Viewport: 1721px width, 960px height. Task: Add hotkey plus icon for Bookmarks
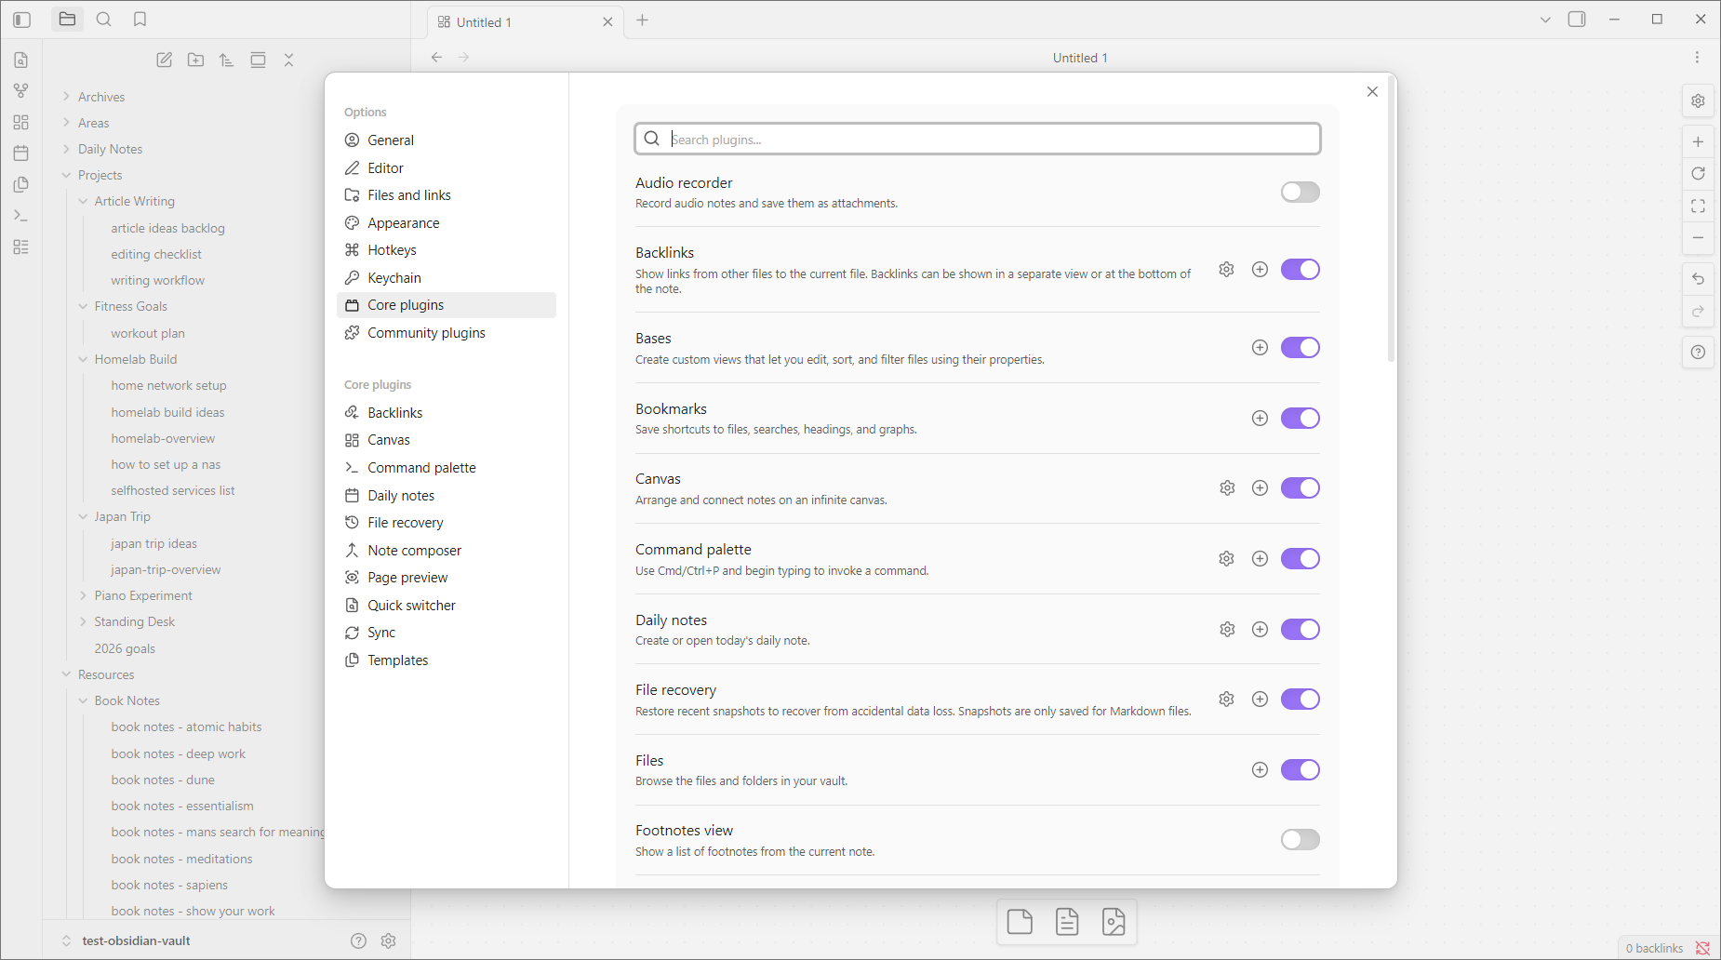pos(1260,419)
